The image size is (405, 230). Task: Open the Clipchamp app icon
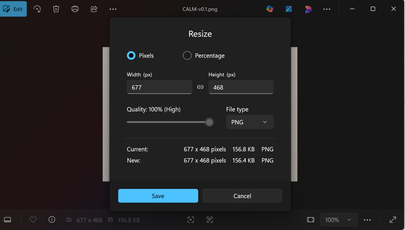coord(308,9)
